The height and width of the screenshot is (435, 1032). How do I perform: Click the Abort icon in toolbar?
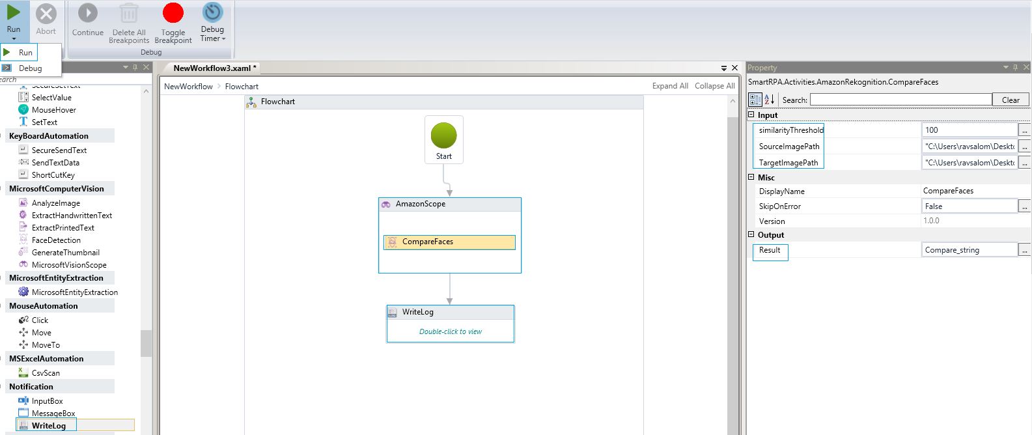[x=46, y=14]
